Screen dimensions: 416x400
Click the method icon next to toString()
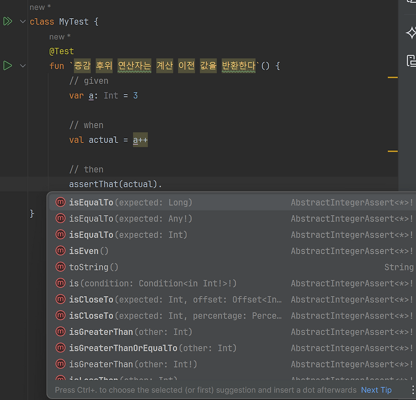pyautogui.click(x=59, y=267)
